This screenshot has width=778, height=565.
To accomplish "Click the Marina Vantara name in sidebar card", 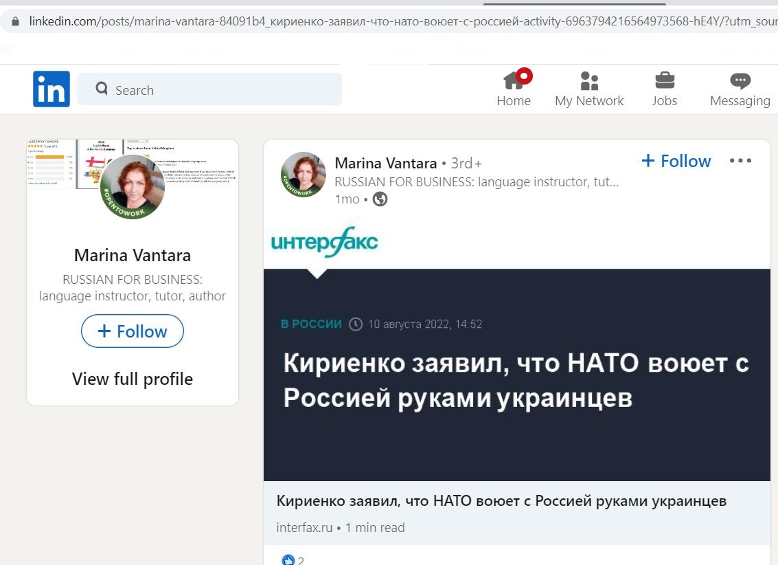I will (x=133, y=255).
